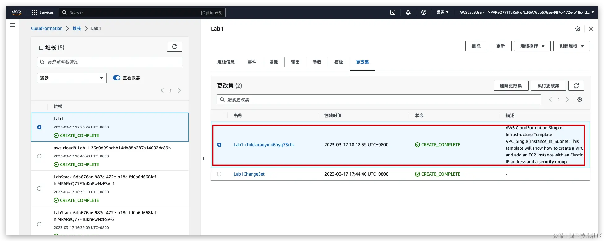The image size is (604, 241).
Task: Open the help question mark icon
Action: (424, 12)
